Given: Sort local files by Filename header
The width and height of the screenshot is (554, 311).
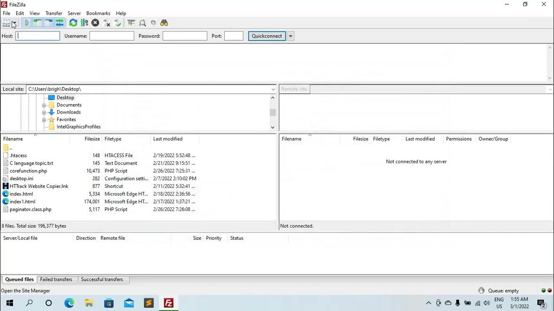Looking at the screenshot, I should pos(35,139).
